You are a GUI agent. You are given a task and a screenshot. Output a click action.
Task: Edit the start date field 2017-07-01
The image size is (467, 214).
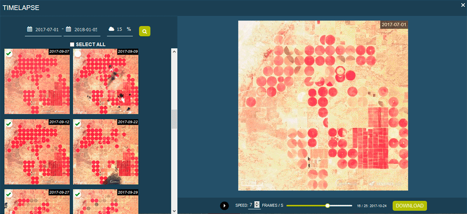47,29
